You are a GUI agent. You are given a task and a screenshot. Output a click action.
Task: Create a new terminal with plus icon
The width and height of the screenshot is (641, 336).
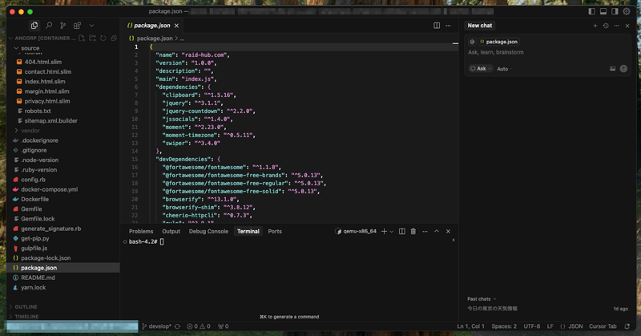pos(384,231)
